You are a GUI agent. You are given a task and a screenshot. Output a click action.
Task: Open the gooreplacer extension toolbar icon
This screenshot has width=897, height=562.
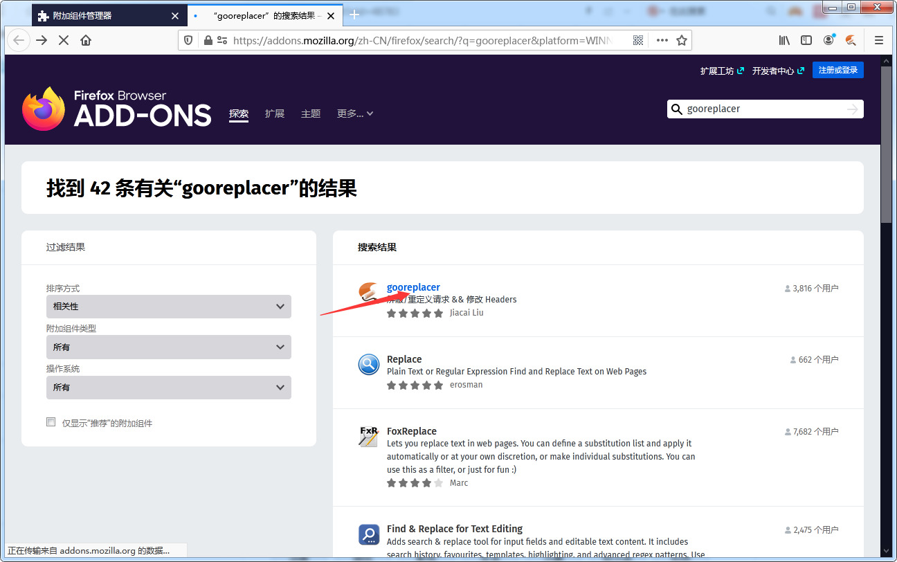click(851, 40)
